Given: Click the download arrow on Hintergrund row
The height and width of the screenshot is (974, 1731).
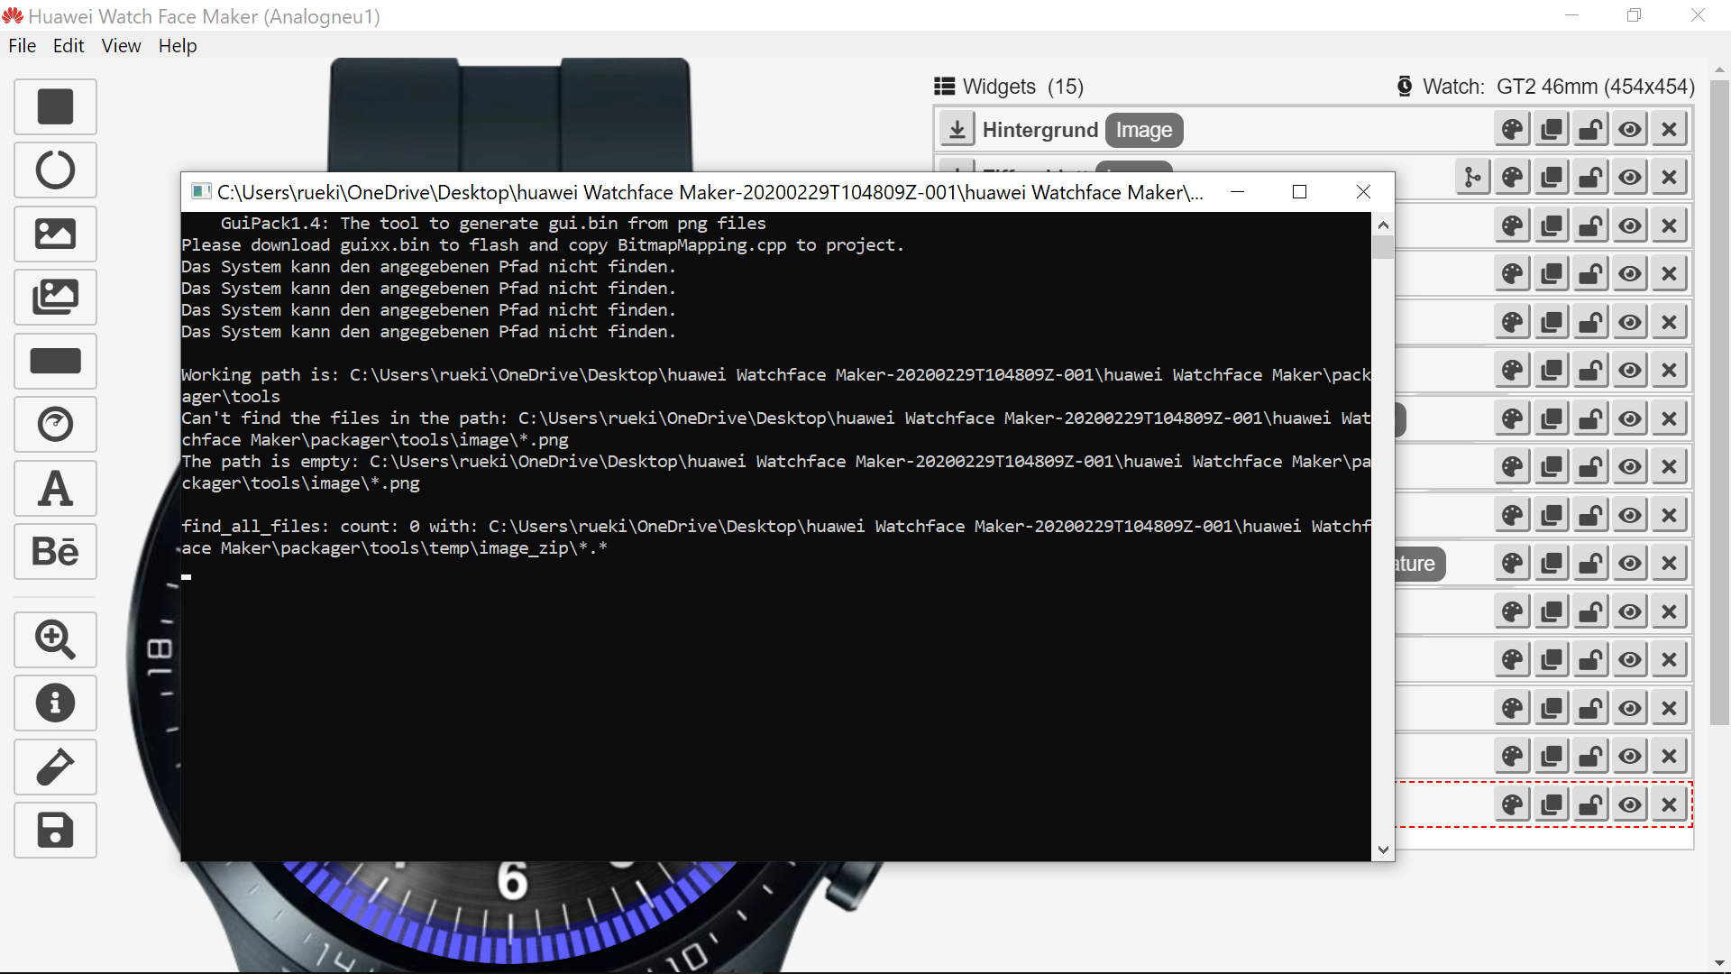Looking at the screenshot, I should coord(957,129).
